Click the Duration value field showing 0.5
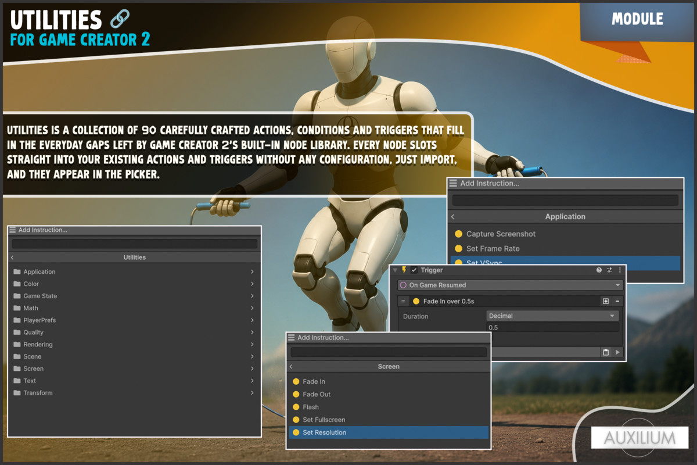The width and height of the screenshot is (697, 465). (552, 328)
